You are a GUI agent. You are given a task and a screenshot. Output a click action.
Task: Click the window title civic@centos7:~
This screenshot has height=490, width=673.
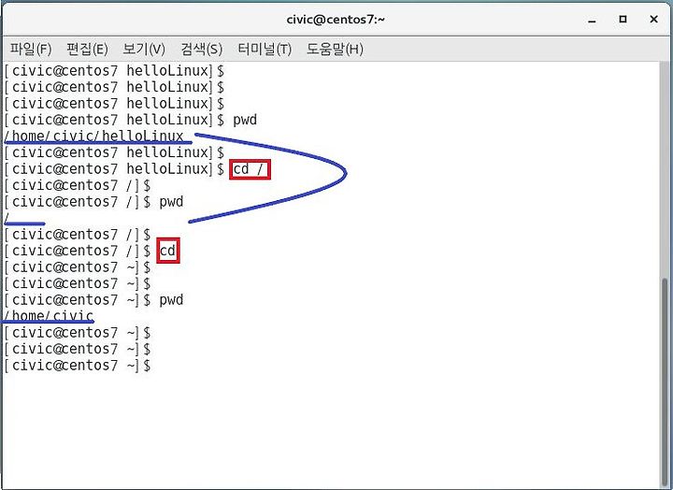[x=336, y=20]
